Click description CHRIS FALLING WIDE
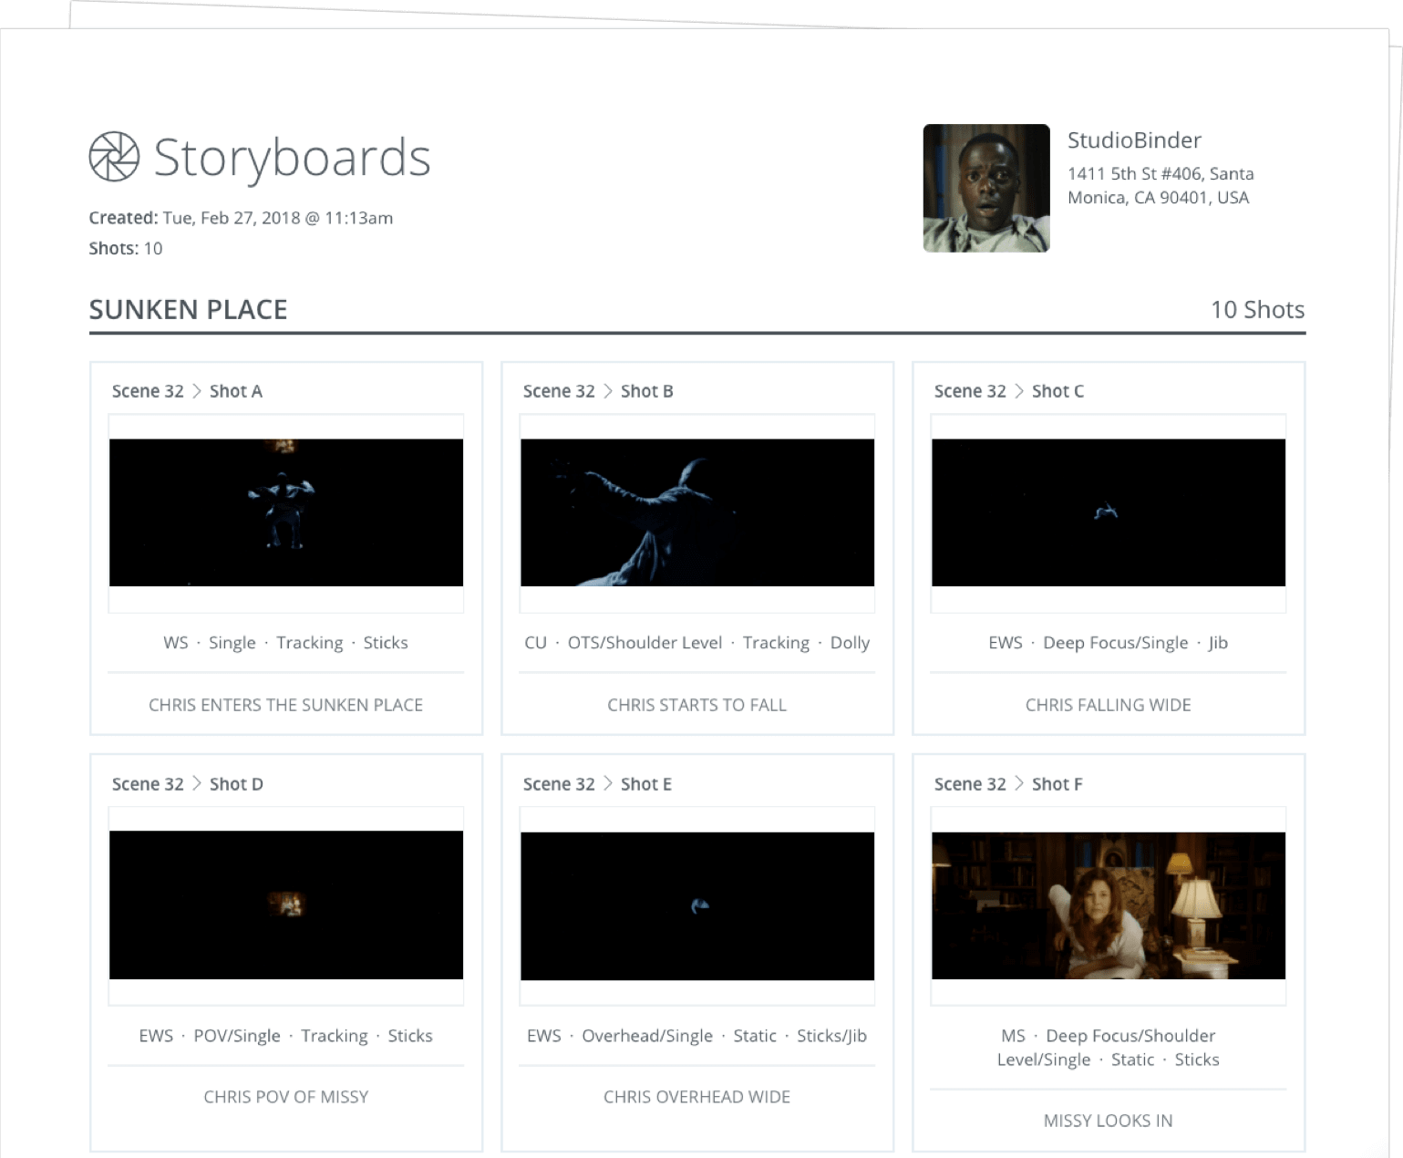The image size is (1403, 1158). 1109,705
